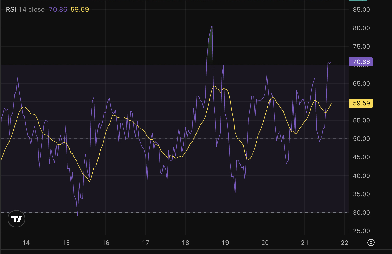Click the purple 70.86 price label badge
Viewport: 392px width, 254px height.
361,62
